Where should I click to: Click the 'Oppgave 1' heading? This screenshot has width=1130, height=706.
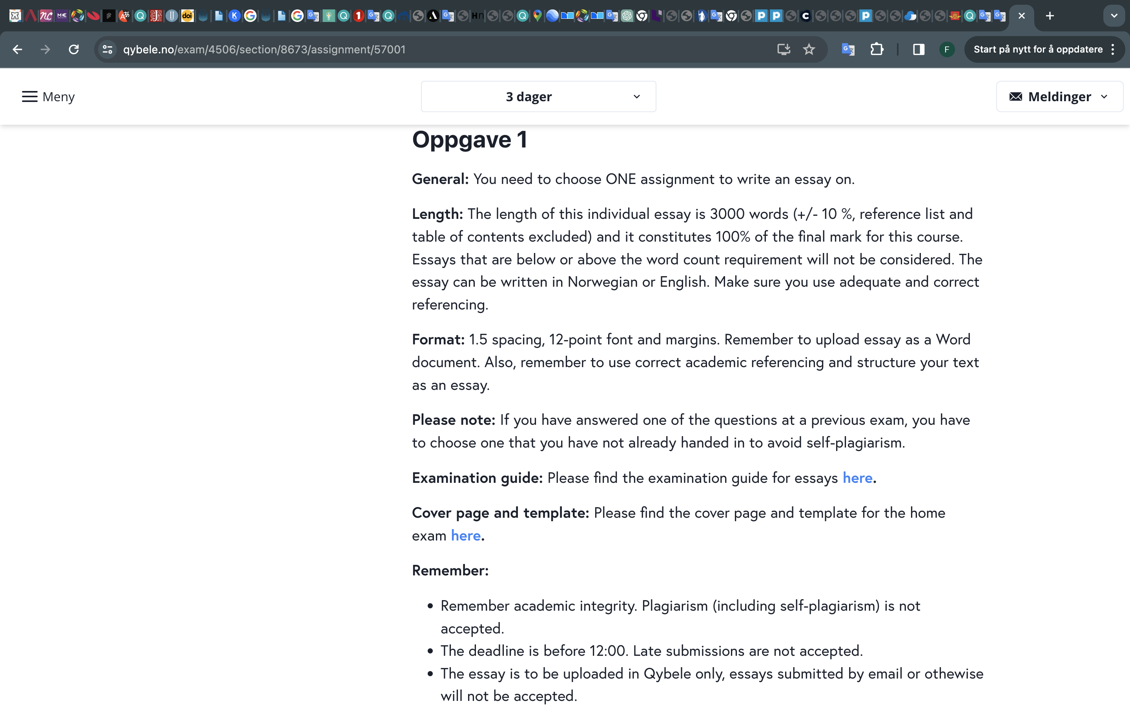(x=469, y=139)
